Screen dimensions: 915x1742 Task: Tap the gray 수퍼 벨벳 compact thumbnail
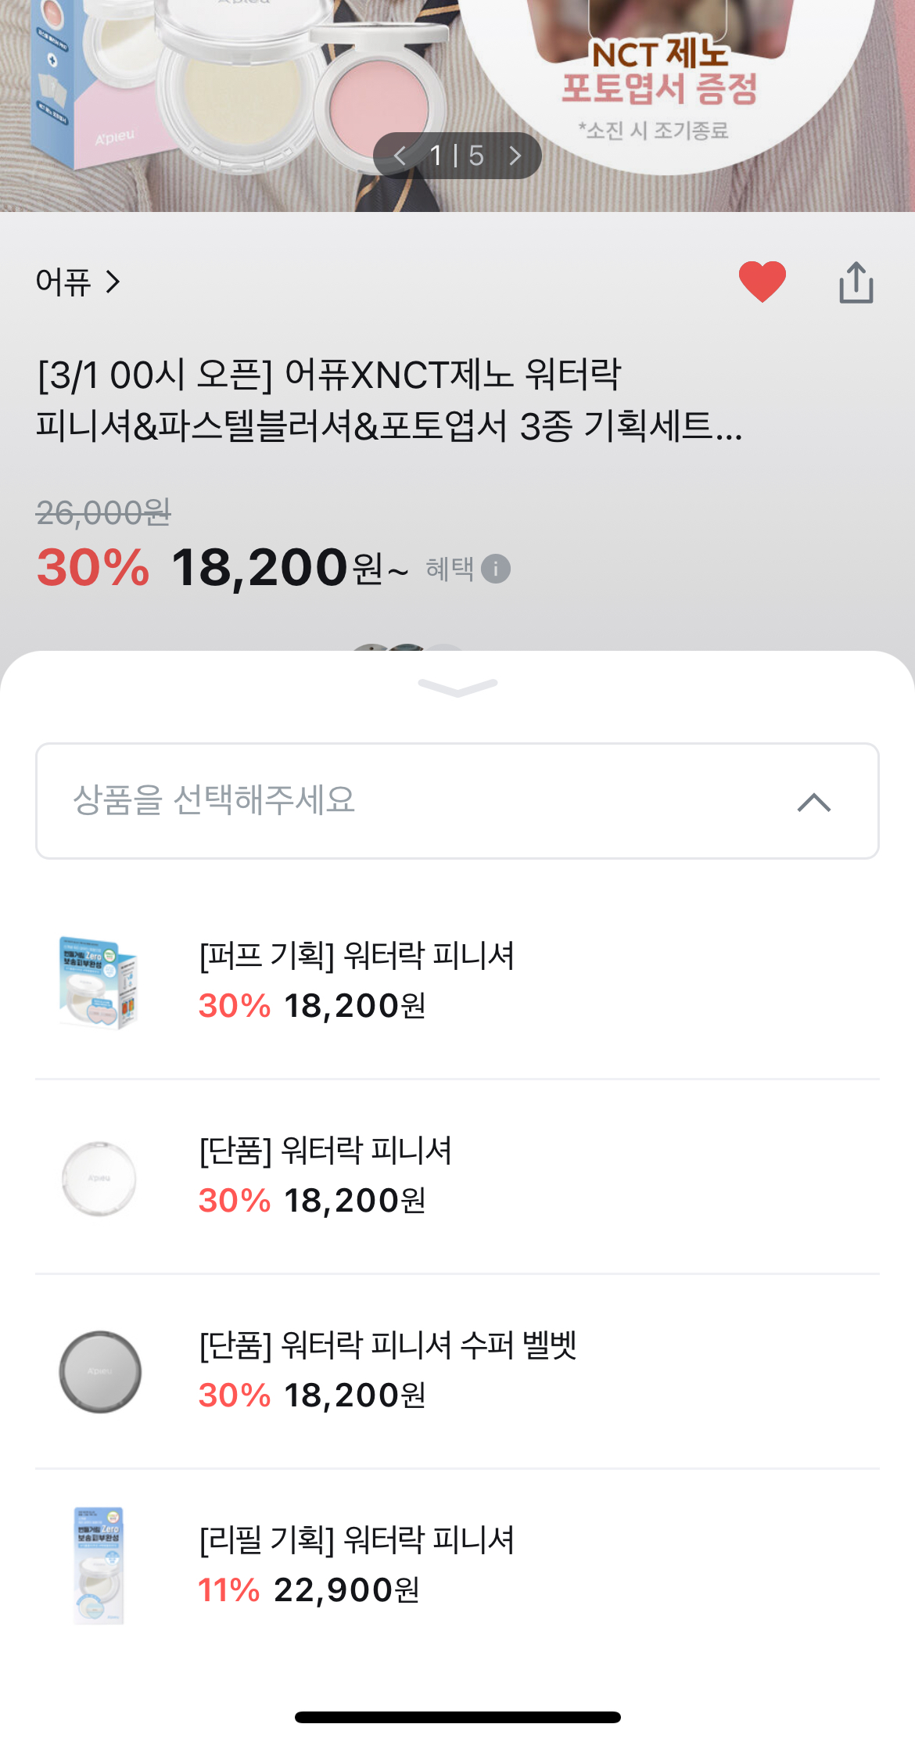tap(100, 1372)
